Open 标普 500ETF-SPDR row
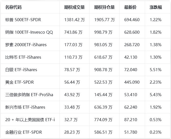This screenshot has width=171, height=139. (23, 20)
